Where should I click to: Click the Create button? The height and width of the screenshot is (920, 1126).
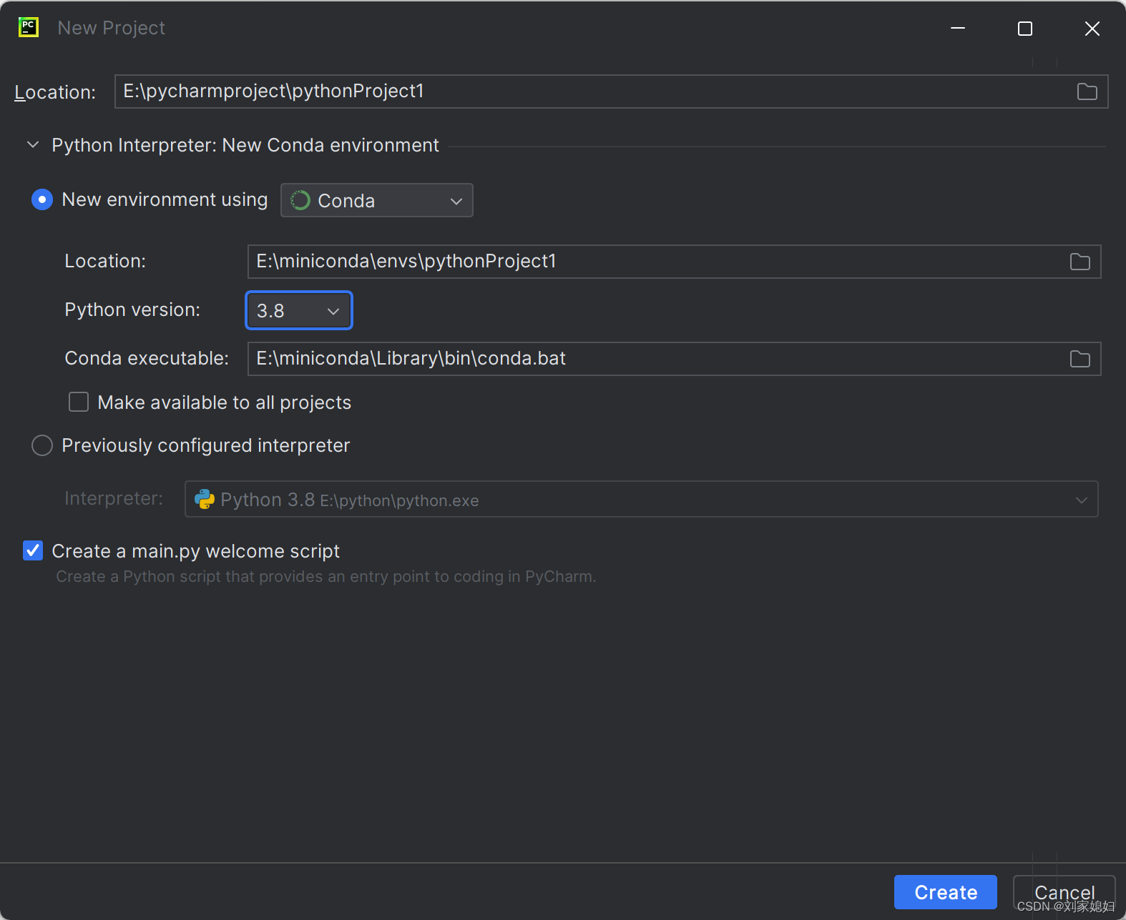click(945, 892)
